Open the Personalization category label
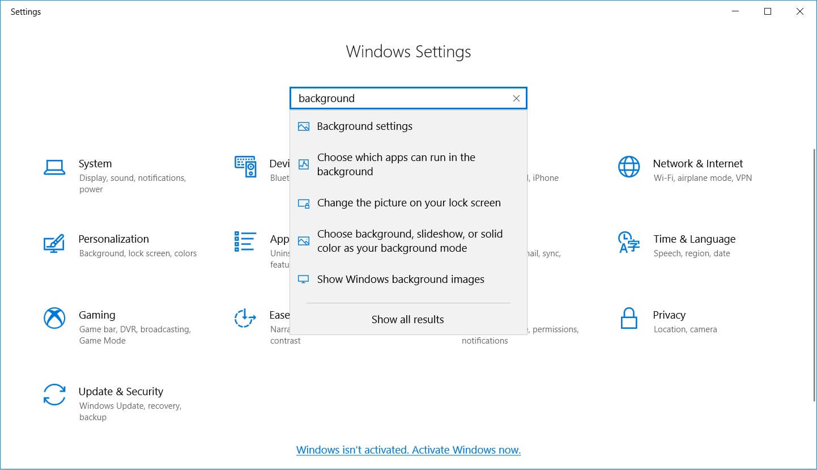Image resolution: width=817 pixels, height=470 pixels. [x=114, y=239]
